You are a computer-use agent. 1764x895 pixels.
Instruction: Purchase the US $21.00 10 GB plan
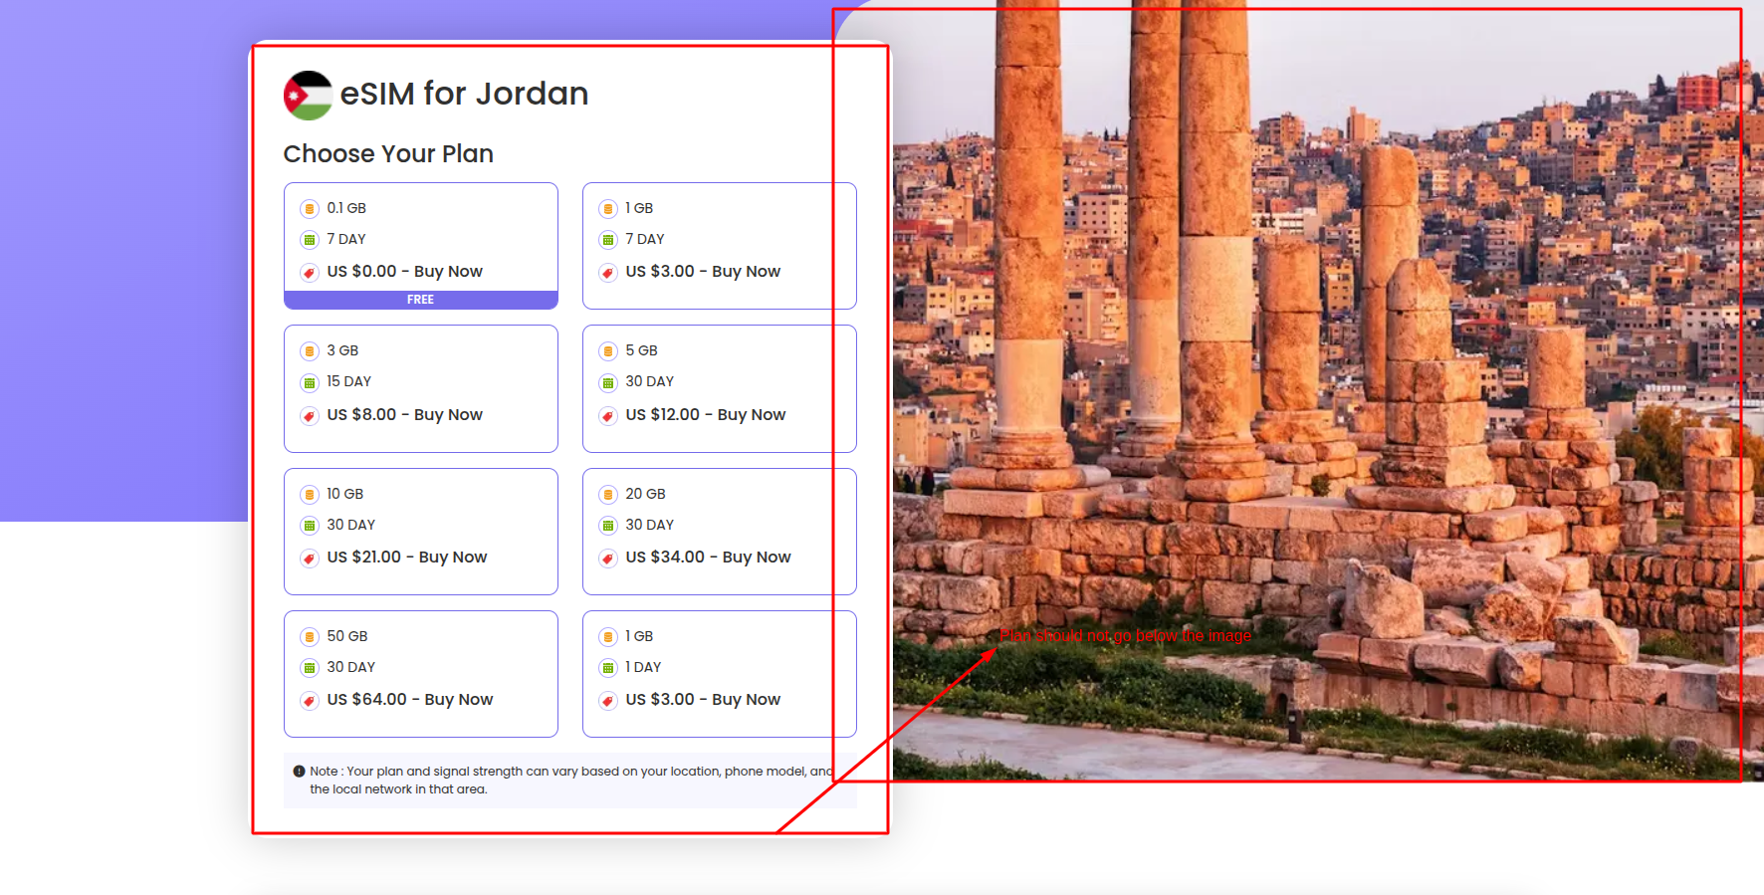point(406,558)
